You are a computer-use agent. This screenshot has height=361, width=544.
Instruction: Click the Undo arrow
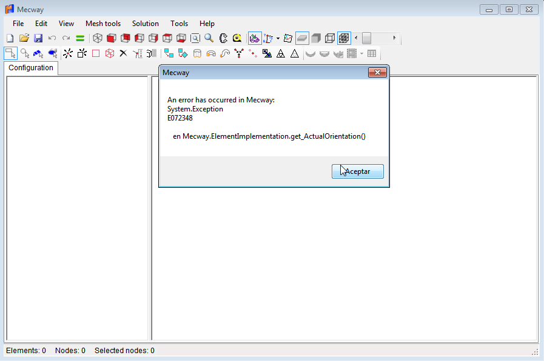pyautogui.click(x=52, y=38)
